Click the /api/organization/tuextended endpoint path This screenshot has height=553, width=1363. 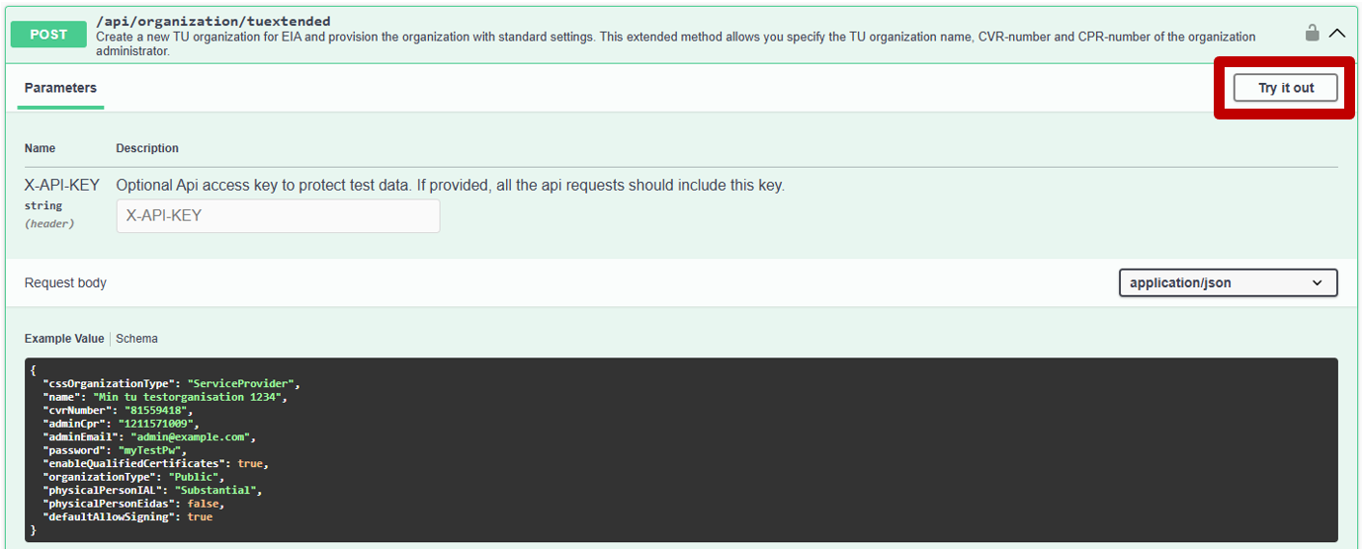pyautogui.click(x=213, y=21)
